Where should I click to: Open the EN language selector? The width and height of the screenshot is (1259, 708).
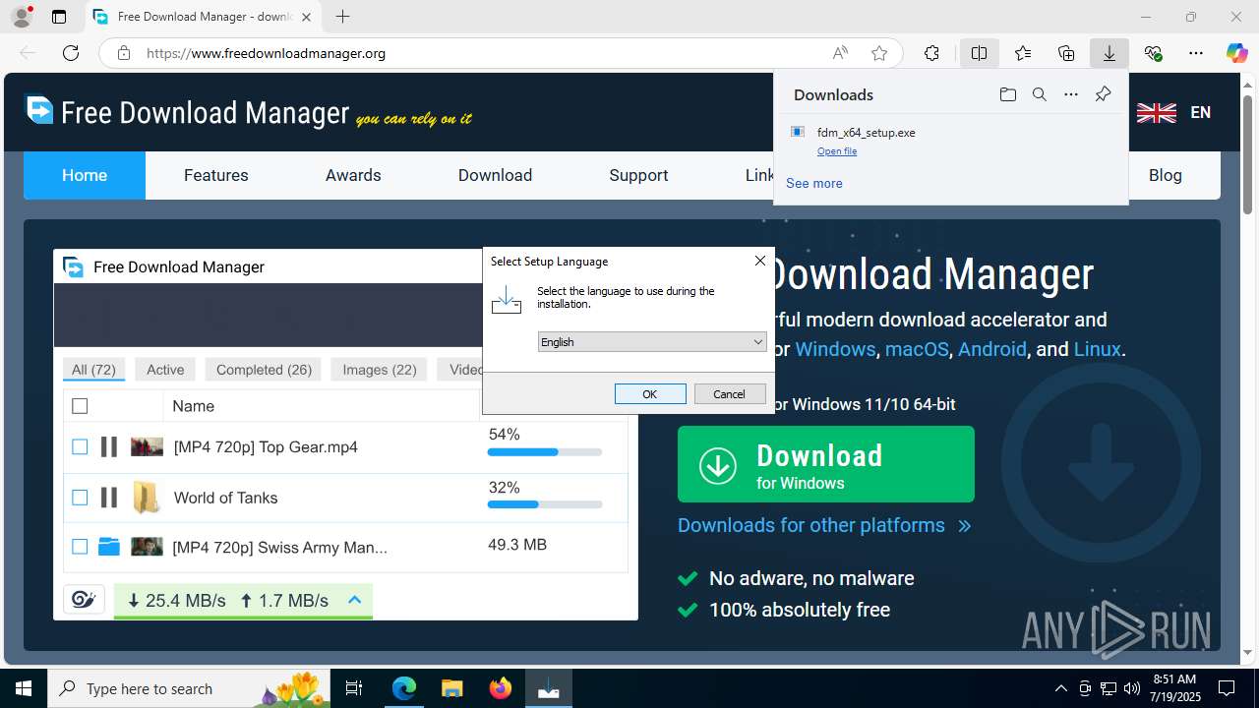pyautogui.click(x=1200, y=112)
